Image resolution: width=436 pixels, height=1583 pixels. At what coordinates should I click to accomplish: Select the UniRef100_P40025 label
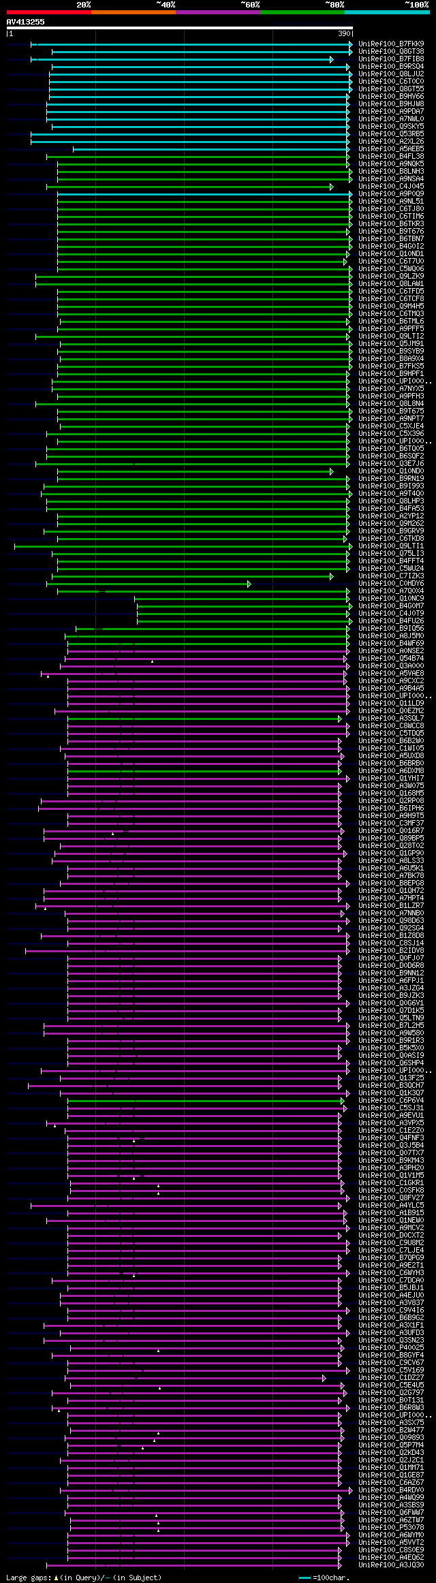(x=391, y=1348)
